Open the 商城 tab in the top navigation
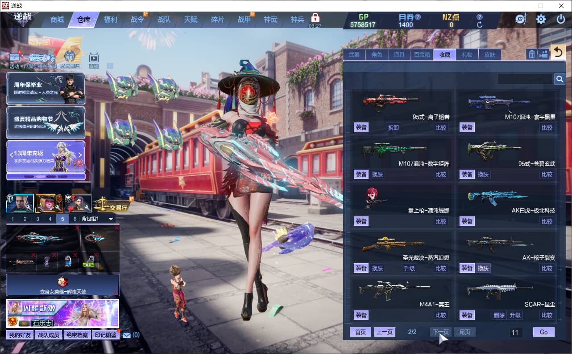 [x=57, y=20]
